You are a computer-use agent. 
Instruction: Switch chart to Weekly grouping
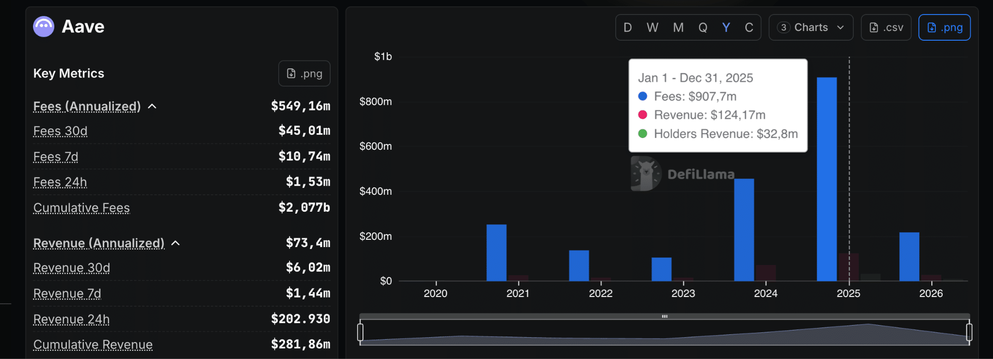(652, 28)
